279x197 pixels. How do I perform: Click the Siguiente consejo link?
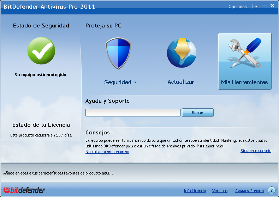256,151
